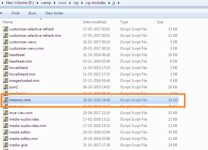Click the customize-selective-refresh file icon
Screen dimensions: 208x150
[x=6, y=29]
